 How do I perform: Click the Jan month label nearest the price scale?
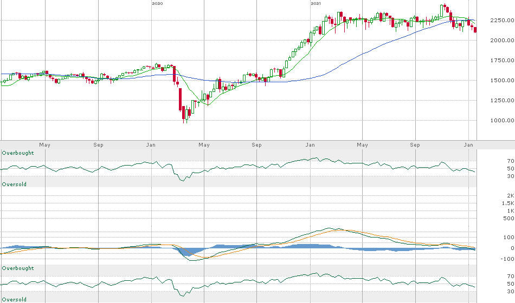point(469,145)
